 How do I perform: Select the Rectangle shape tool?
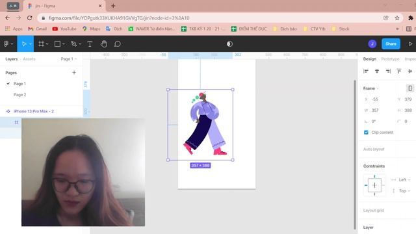pyautogui.click(x=57, y=44)
